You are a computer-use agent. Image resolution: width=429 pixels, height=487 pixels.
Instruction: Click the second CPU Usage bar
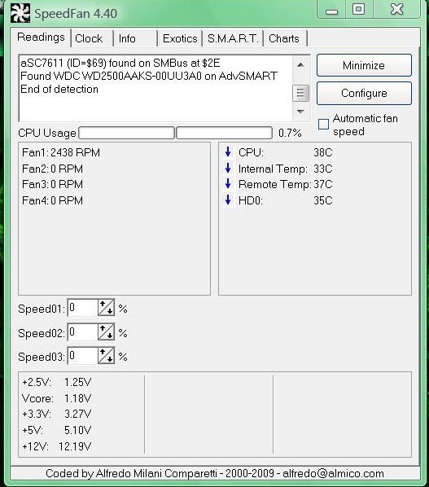tap(224, 133)
